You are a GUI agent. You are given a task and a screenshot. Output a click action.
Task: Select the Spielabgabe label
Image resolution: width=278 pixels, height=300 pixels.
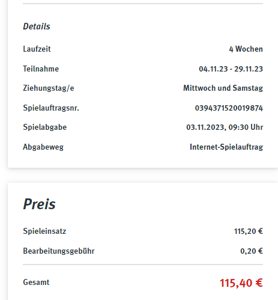click(45, 127)
